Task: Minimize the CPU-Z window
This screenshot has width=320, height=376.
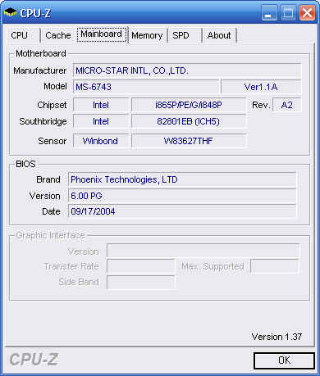Action: pyautogui.click(x=268, y=13)
